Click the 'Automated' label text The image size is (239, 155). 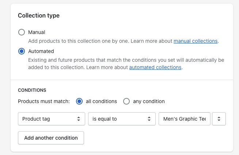41,51
